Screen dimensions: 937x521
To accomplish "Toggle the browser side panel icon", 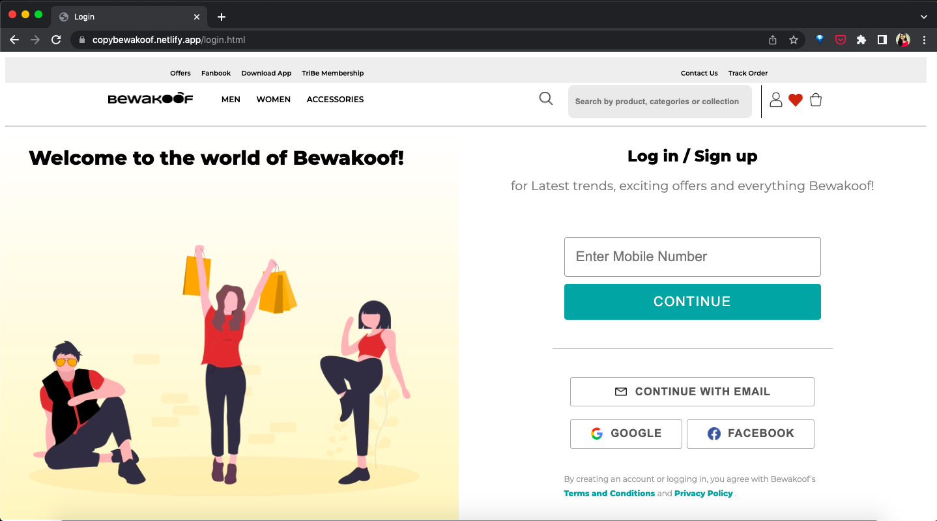I will pos(882,40).
